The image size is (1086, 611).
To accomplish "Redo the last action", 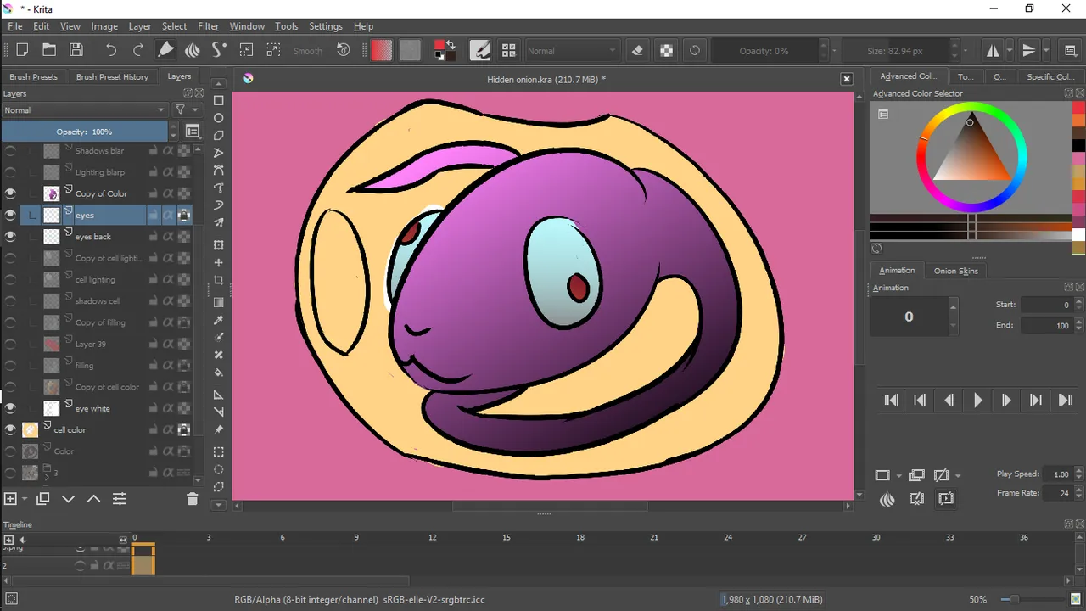I will 138,50.
